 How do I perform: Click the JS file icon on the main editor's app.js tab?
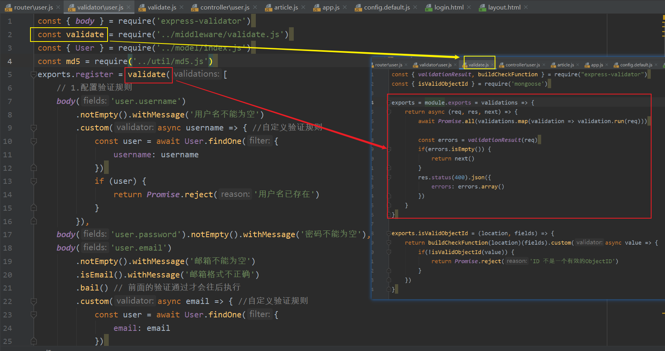[316, 8]
